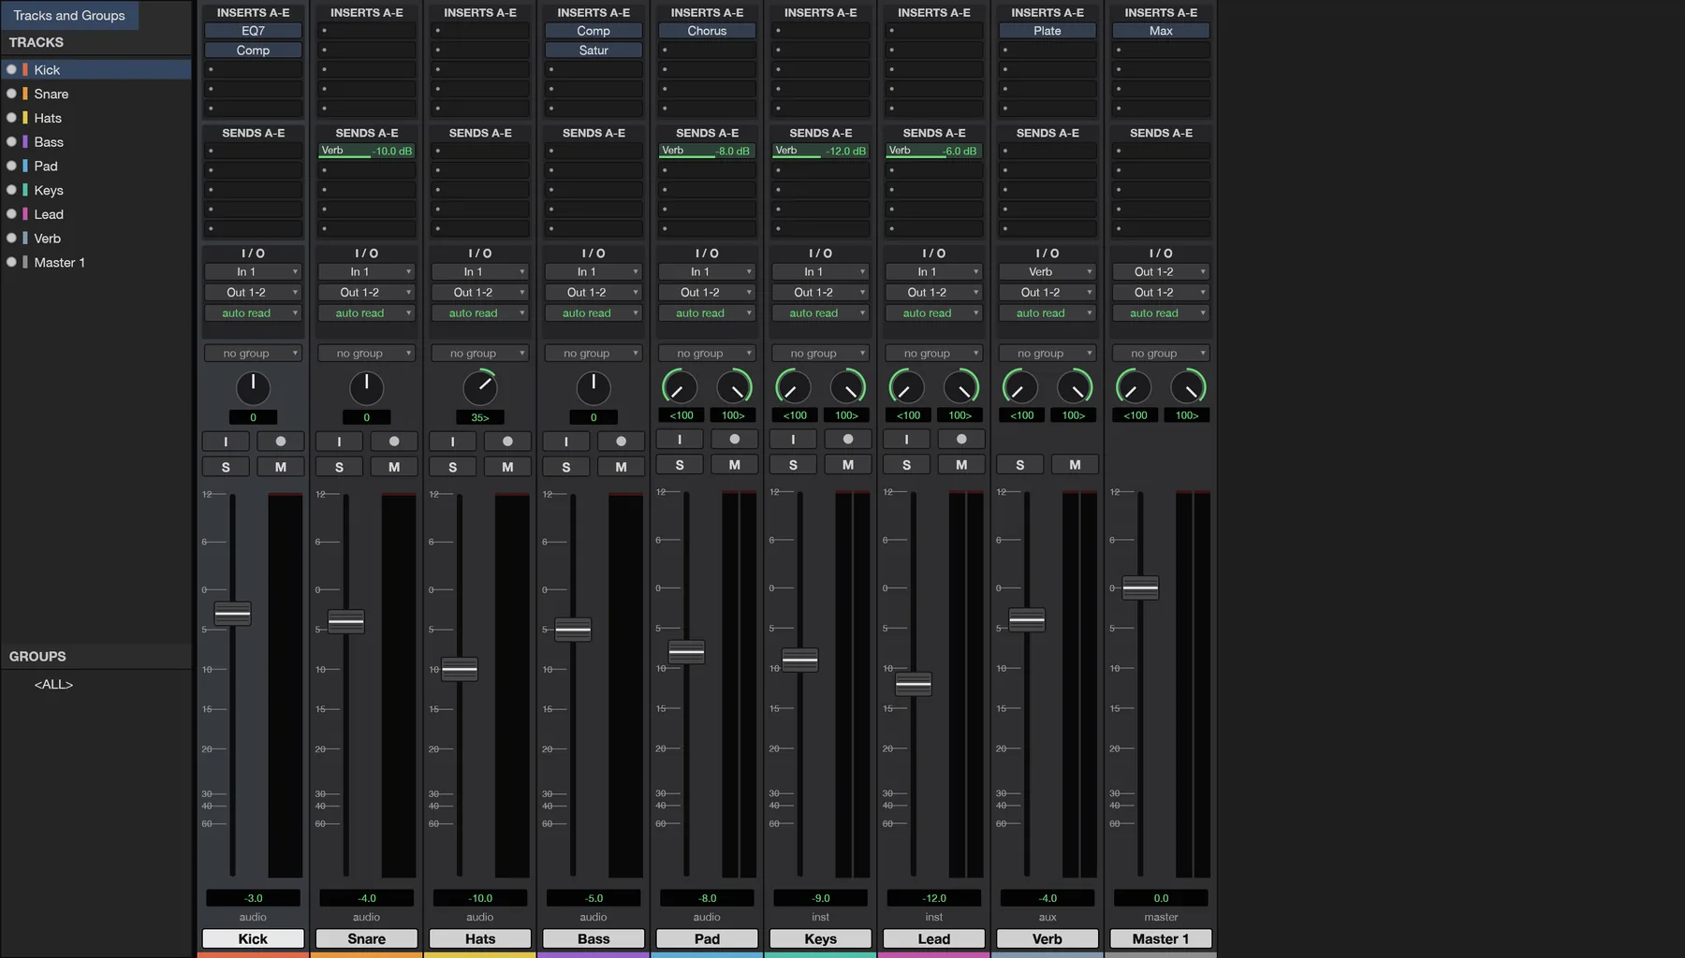Screen dimensions: 1685x958
Task: Enable input monitor on Pad track
Action: click(x=680, y=439)
